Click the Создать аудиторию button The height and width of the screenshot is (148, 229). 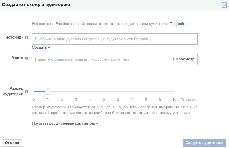pos(204,143)
